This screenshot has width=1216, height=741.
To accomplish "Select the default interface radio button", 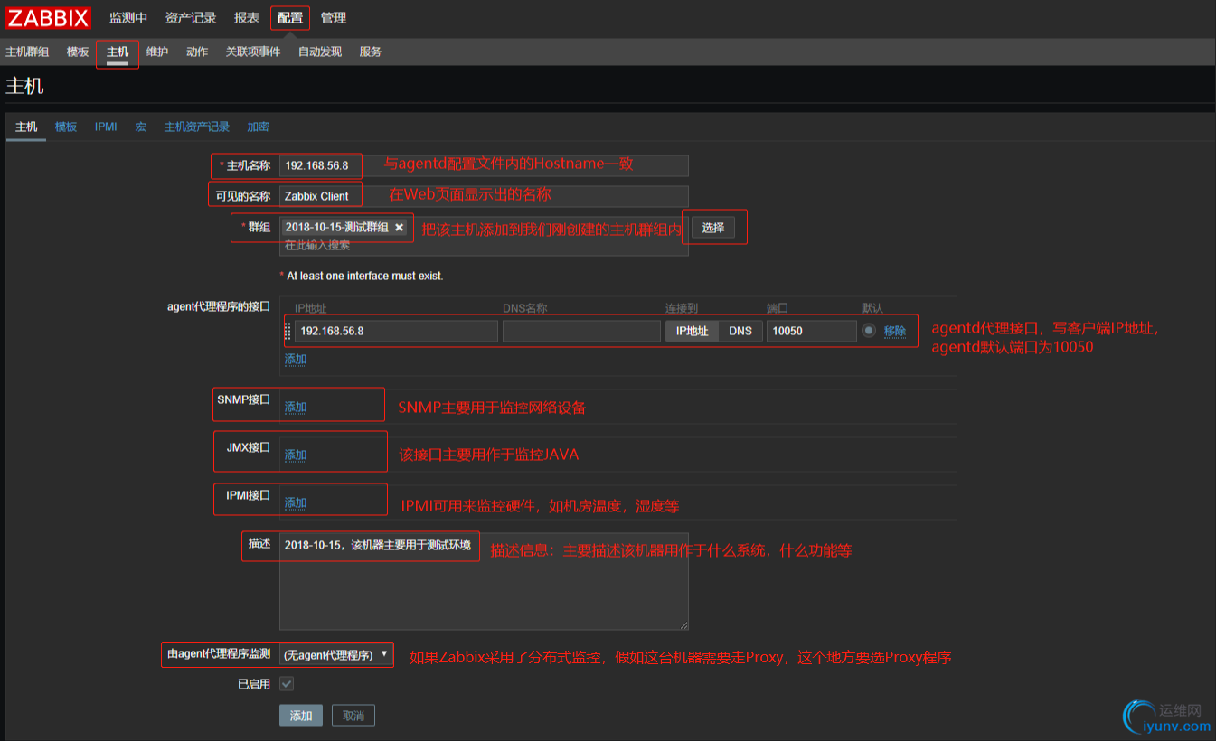I will (x=869, y=331).
